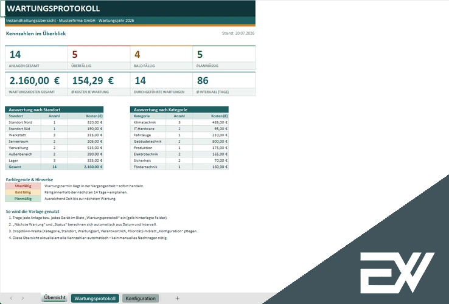Click the next sheet navigation arrow

pos(23,299)
